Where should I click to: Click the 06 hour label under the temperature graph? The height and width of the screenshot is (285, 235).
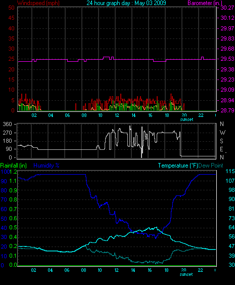pyautogui.click(x=67, y=270)
